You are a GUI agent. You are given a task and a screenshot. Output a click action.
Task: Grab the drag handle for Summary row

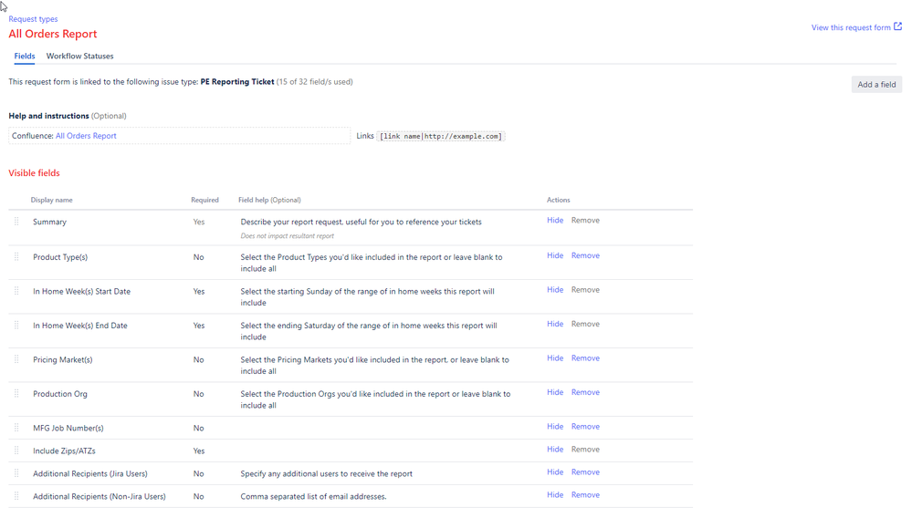[16, 222]
